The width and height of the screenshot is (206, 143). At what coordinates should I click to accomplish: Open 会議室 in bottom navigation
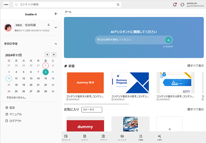click(x=141, y=138)
